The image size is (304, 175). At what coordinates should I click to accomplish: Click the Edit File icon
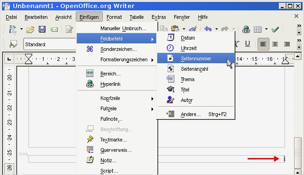point(69,29)
